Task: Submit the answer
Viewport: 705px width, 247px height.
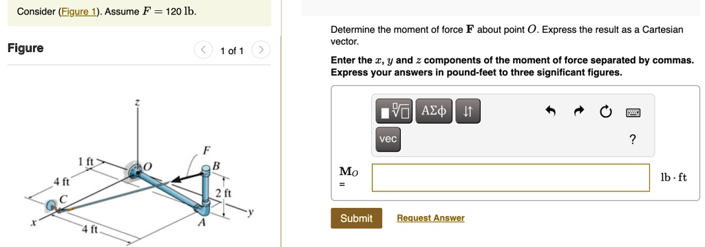Action: point(357,218)
